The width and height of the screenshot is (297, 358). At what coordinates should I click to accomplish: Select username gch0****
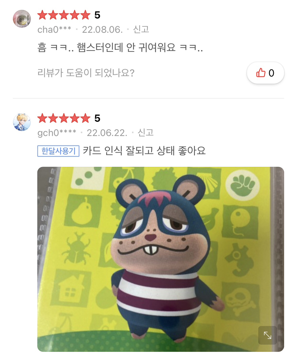57,133
